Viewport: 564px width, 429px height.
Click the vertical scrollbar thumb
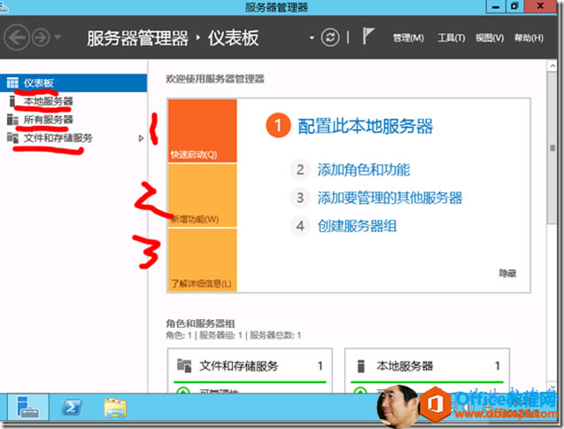[552, 148]
